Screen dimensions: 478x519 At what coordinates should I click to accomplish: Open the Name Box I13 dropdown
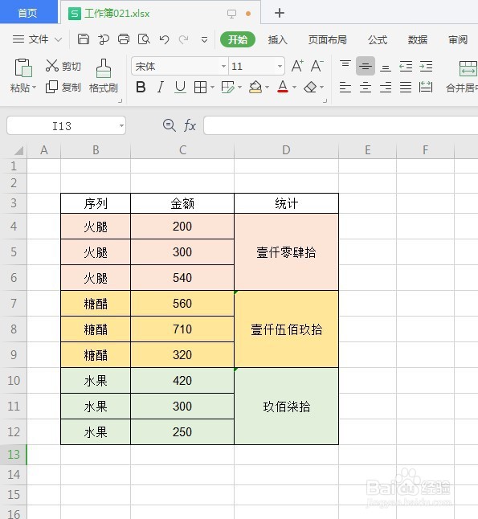coord(121,126)
